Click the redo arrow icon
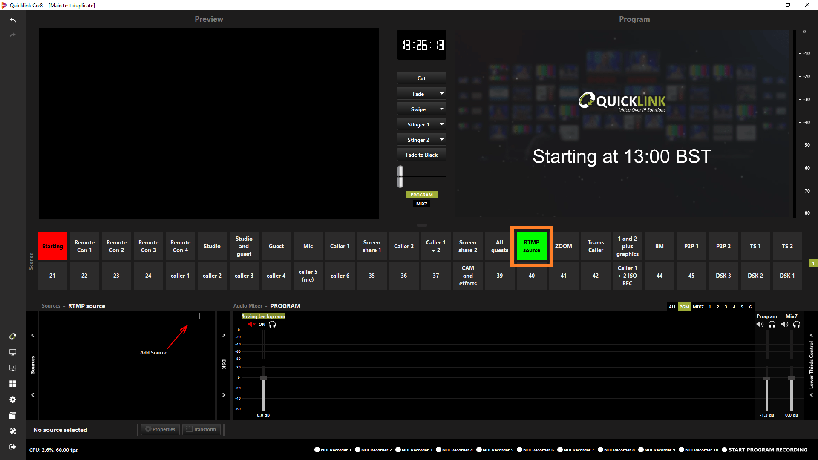 [x=13, y=35]
